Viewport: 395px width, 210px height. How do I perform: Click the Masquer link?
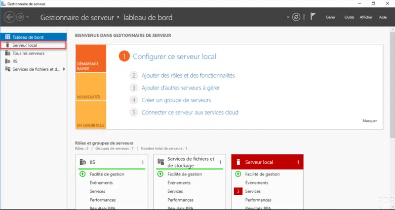(x=369, y=120)
